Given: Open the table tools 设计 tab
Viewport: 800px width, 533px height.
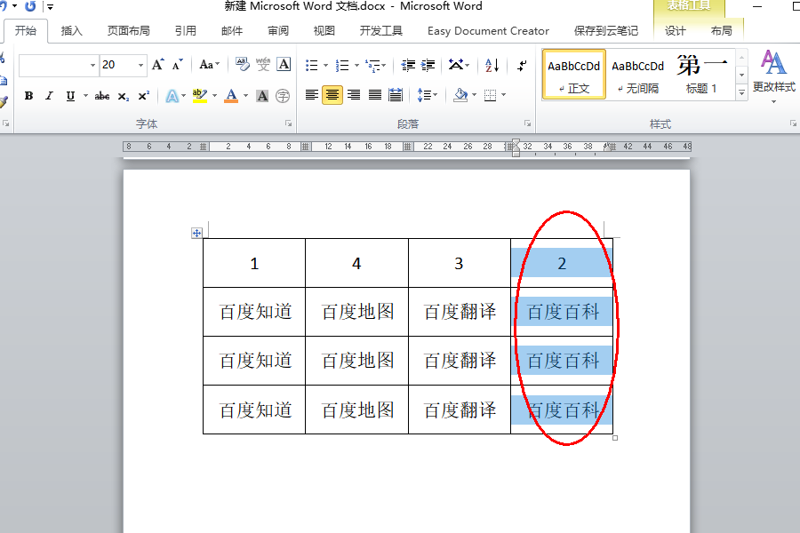Looking at the screenshot, I should (675, 31).
